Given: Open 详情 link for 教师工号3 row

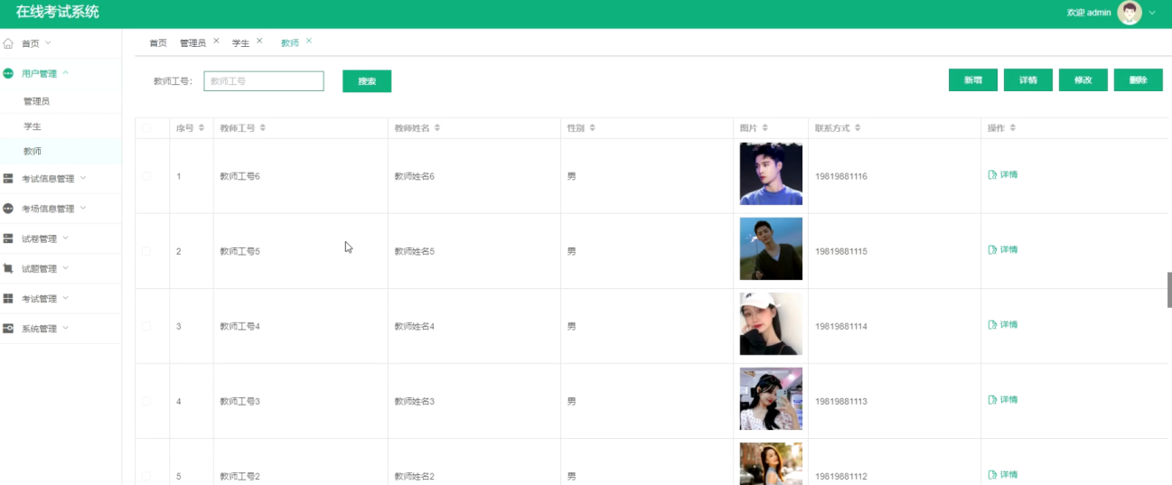Looking at the screenshot, I should tap(1003, 400).
